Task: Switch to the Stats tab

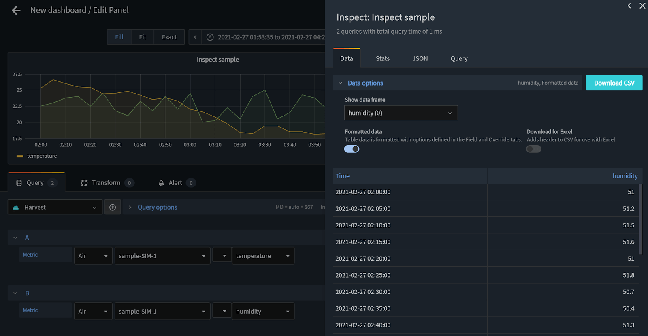Action: click(x=382, y=59)
